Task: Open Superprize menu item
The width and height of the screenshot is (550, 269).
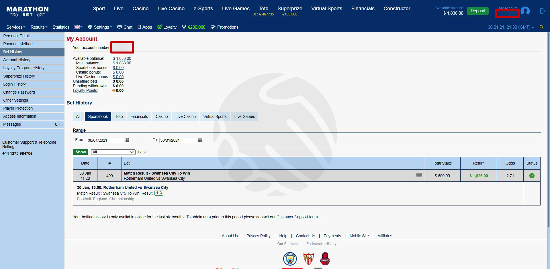Action: [290, 11]
